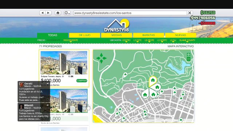
Task: Go to the browser home page icon
Action: click(58, 13)
